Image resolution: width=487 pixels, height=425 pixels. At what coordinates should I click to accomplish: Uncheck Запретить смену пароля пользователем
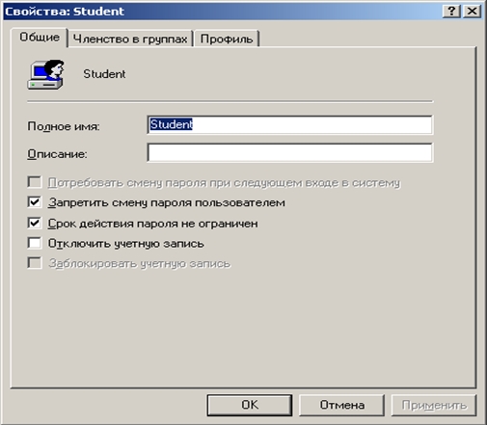pos(35,202)
